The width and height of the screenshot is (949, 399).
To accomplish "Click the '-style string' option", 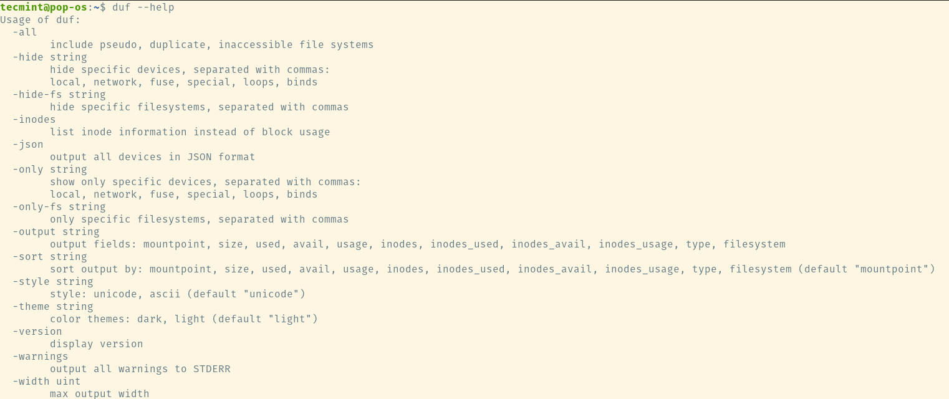I will coord(53,282).
